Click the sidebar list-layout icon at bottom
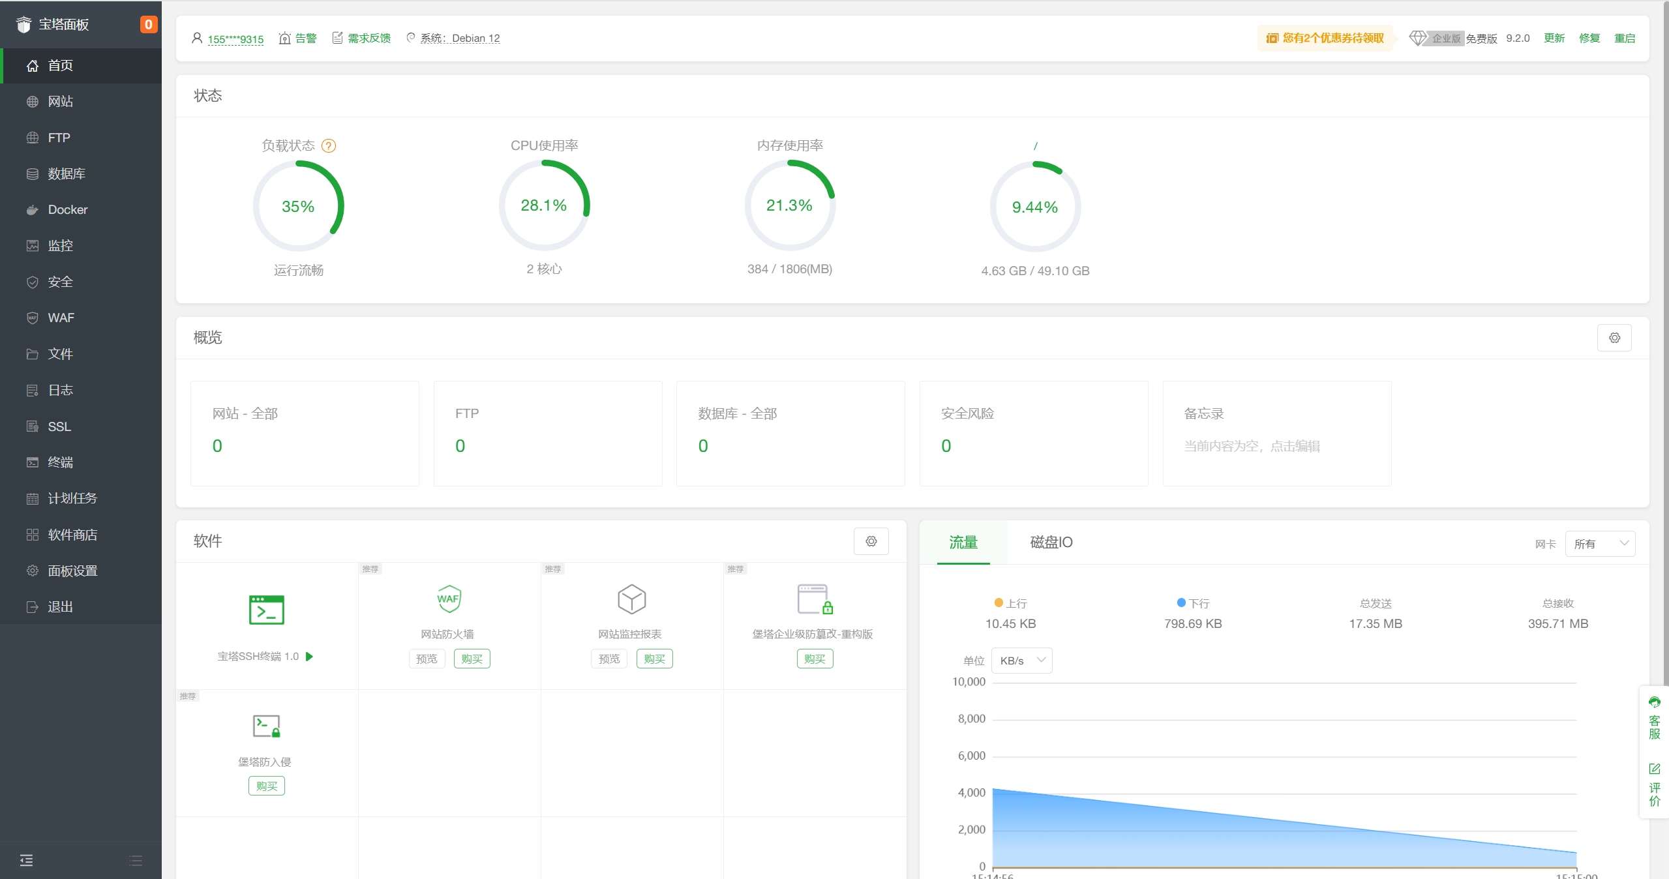The image size is (1669, 879). pyautogui.click(x=136, y=860)
